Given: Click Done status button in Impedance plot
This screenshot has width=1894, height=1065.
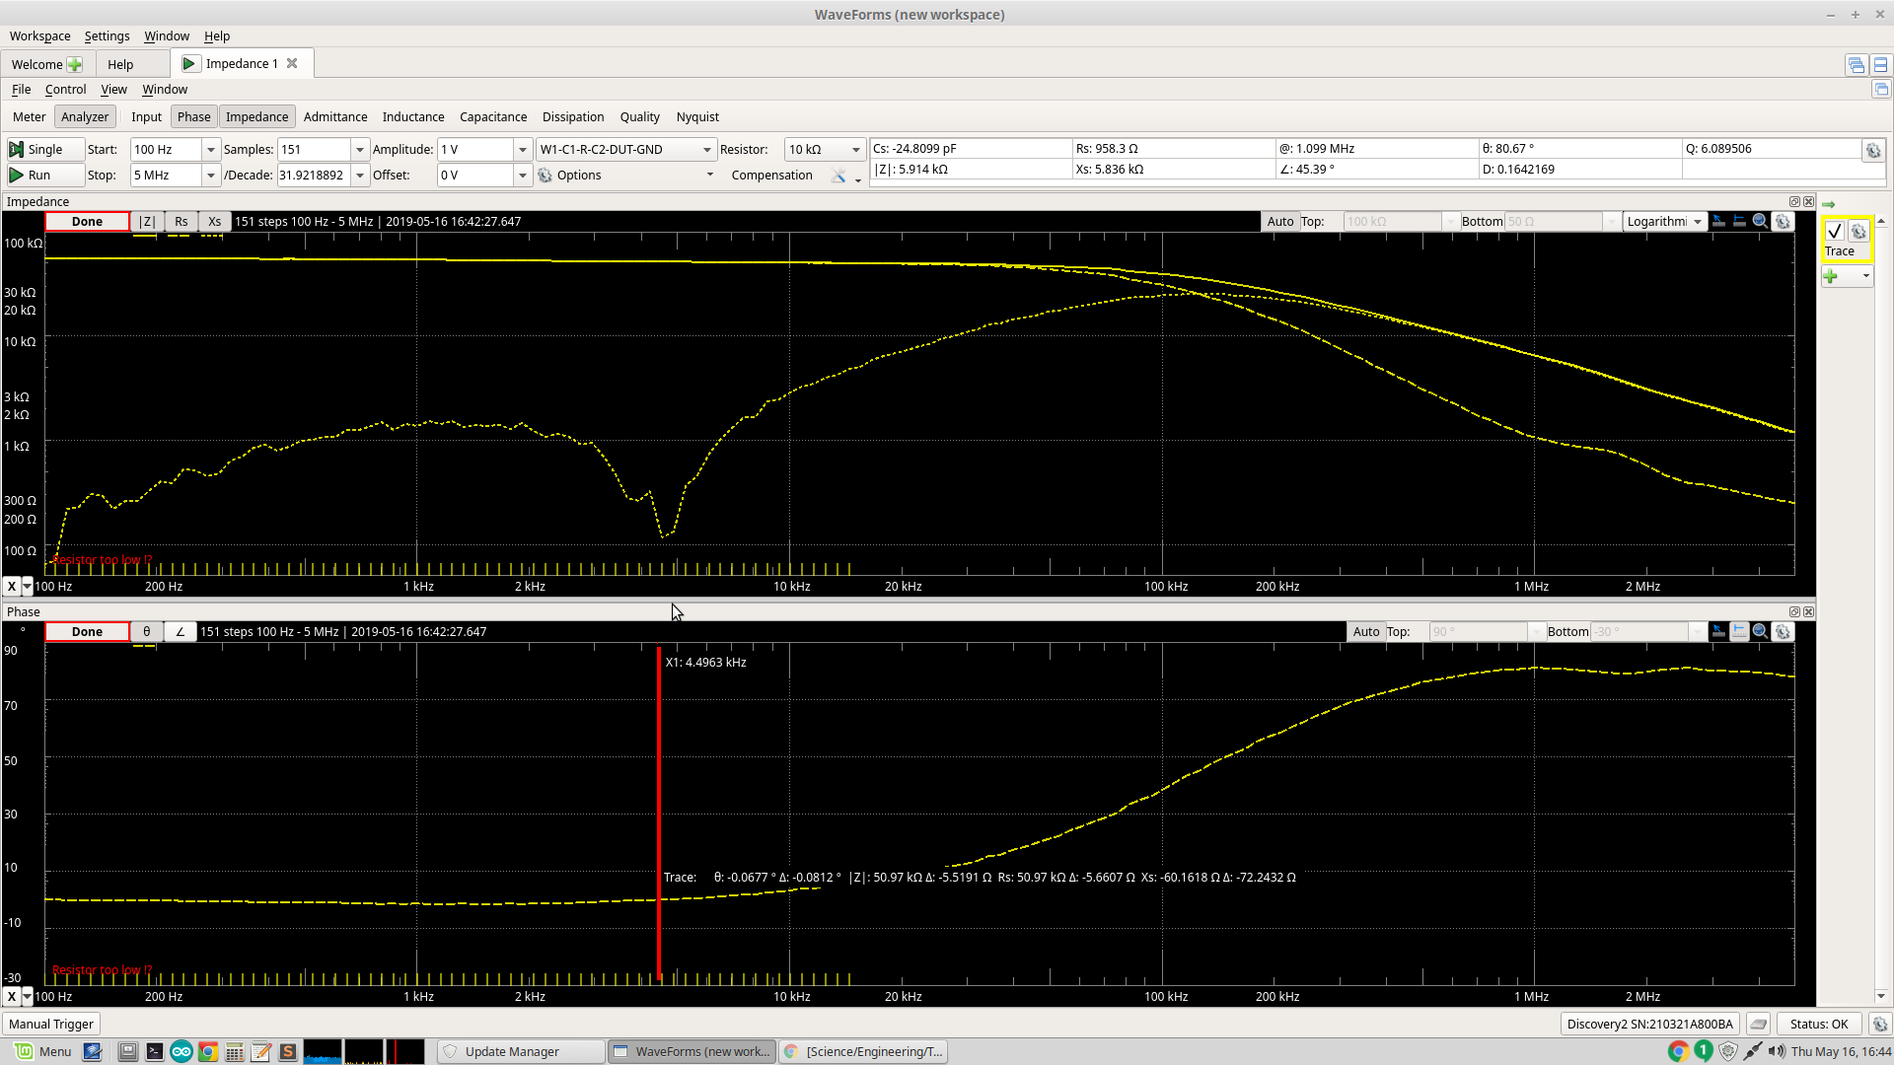Looking at the screenshot, I should click(87, 221).
